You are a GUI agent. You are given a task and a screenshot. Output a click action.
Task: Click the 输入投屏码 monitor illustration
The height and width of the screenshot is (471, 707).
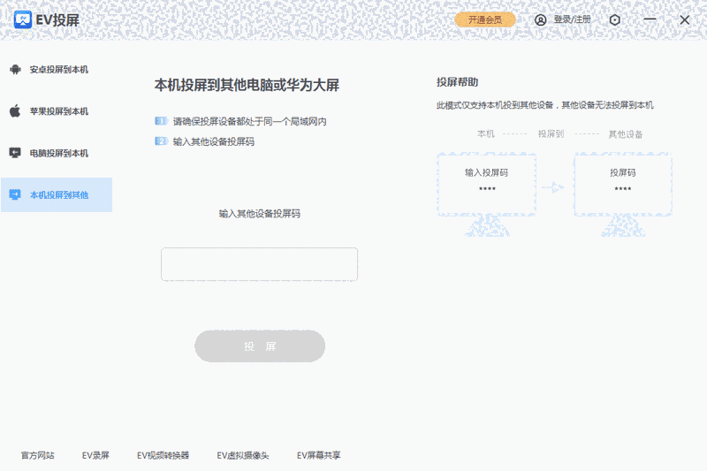coord(487,194)
